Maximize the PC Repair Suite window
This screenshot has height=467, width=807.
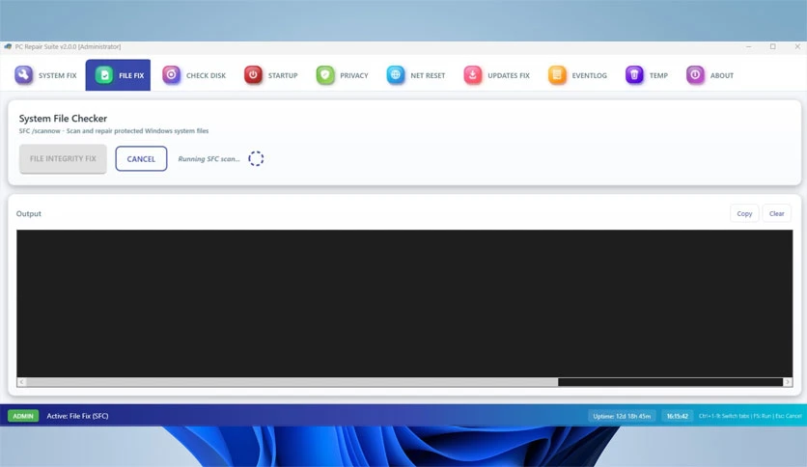(772, 46)
